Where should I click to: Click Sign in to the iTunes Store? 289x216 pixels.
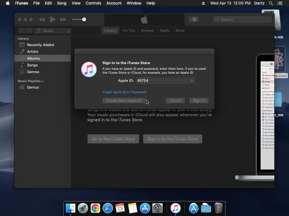pyautogui.click(x=172, y=139)
